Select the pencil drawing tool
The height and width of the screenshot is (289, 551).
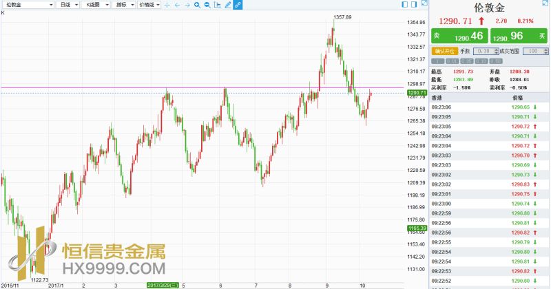(x=228, y=5)
